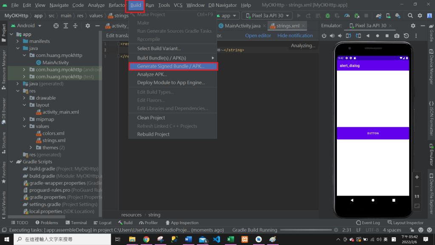Open Windows Start menu
The width and height of the screenshot is (435, 245).
[x=7, y=239]
